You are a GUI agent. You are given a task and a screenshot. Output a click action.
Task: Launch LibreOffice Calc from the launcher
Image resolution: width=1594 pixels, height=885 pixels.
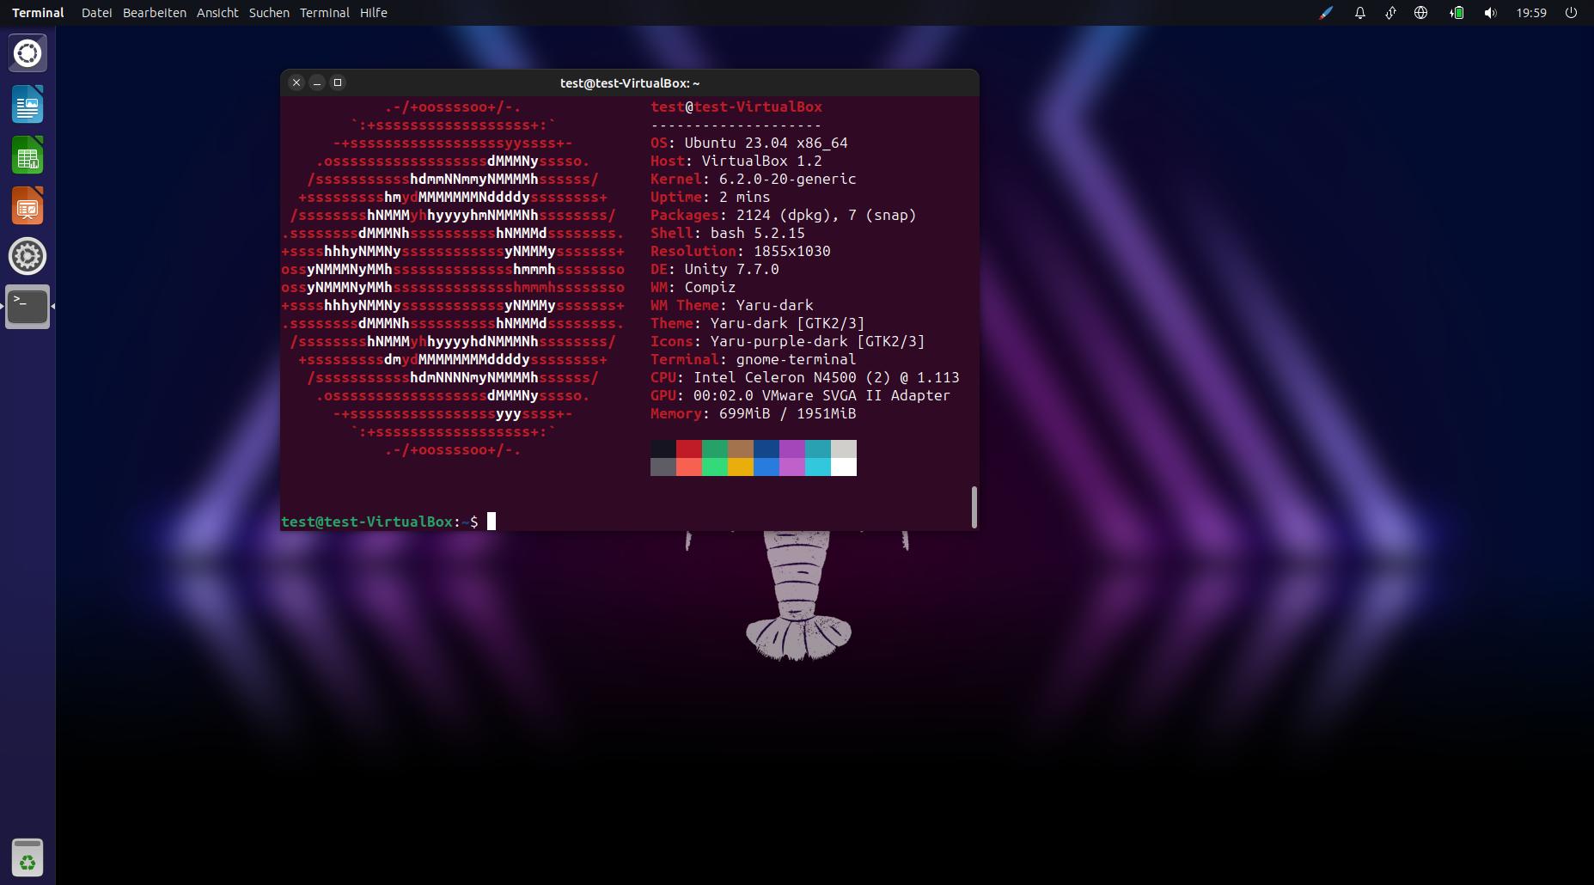27,156
